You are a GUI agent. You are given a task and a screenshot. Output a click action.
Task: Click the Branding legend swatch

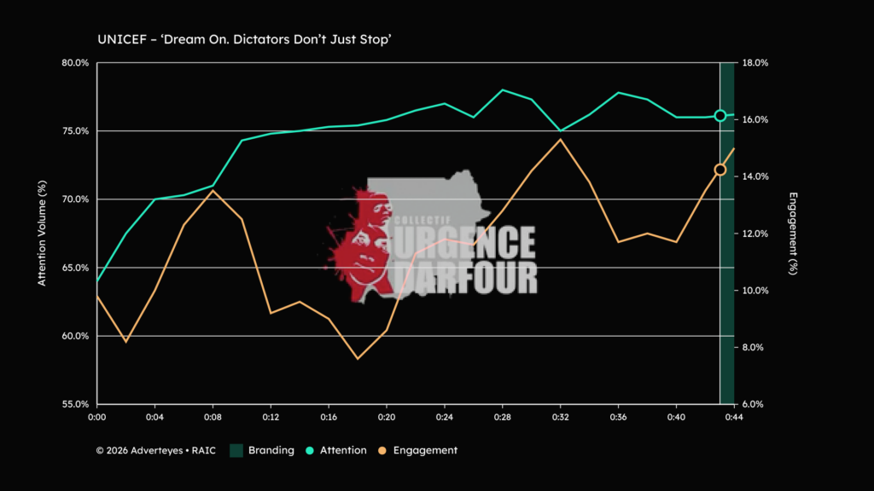[x=236, y=450]
